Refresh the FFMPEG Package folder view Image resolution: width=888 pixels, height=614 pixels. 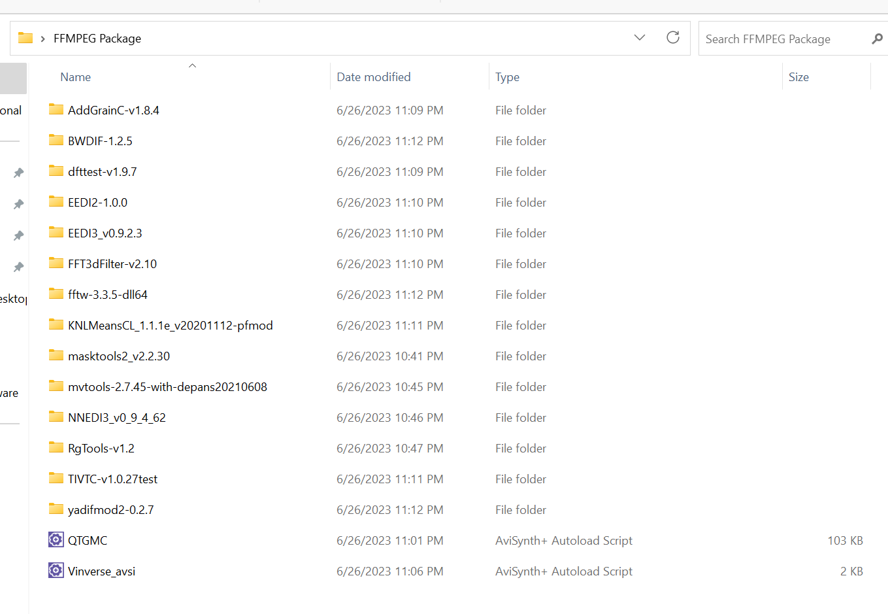(x=673, y=37)
